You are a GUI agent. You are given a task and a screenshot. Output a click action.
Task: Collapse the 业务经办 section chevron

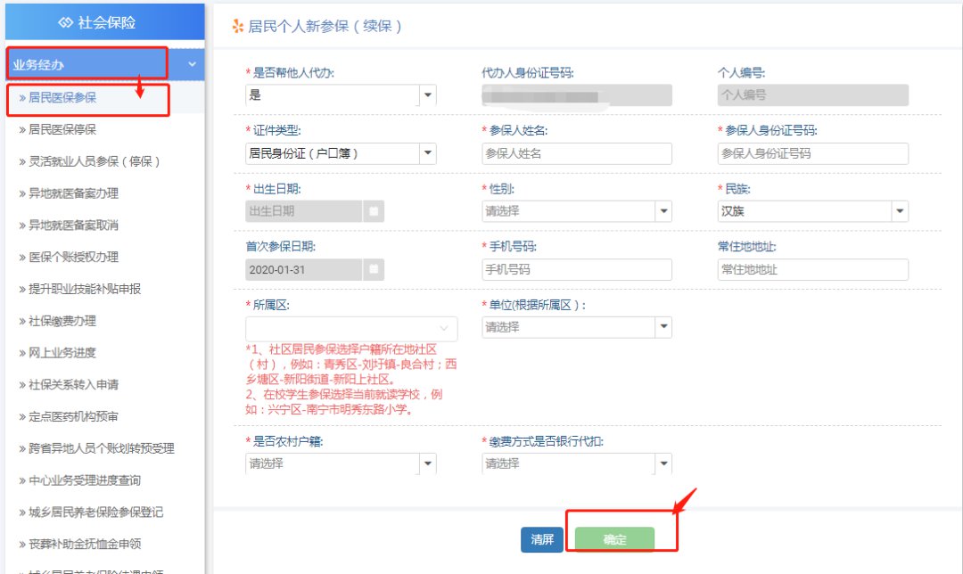pos(193,64)
